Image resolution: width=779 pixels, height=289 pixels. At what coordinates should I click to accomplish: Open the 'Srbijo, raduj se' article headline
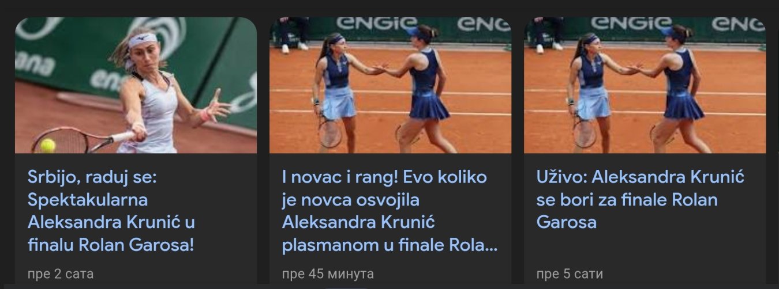pos(111,211)
